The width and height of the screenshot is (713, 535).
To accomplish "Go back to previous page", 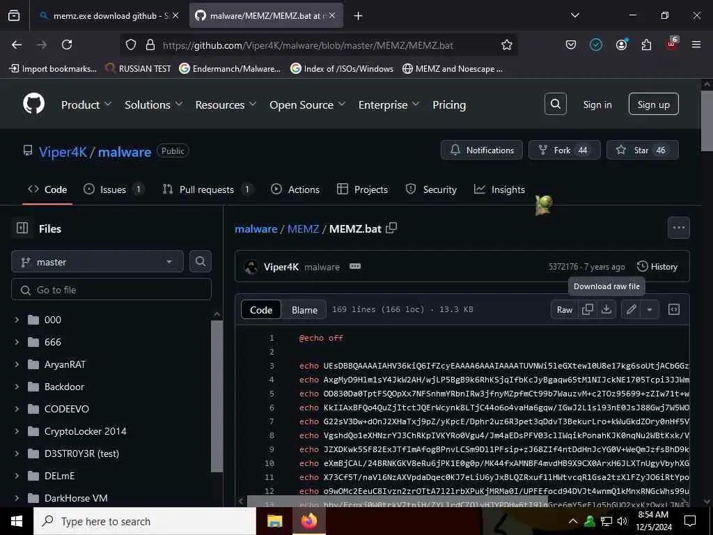I will coord(17,45).
